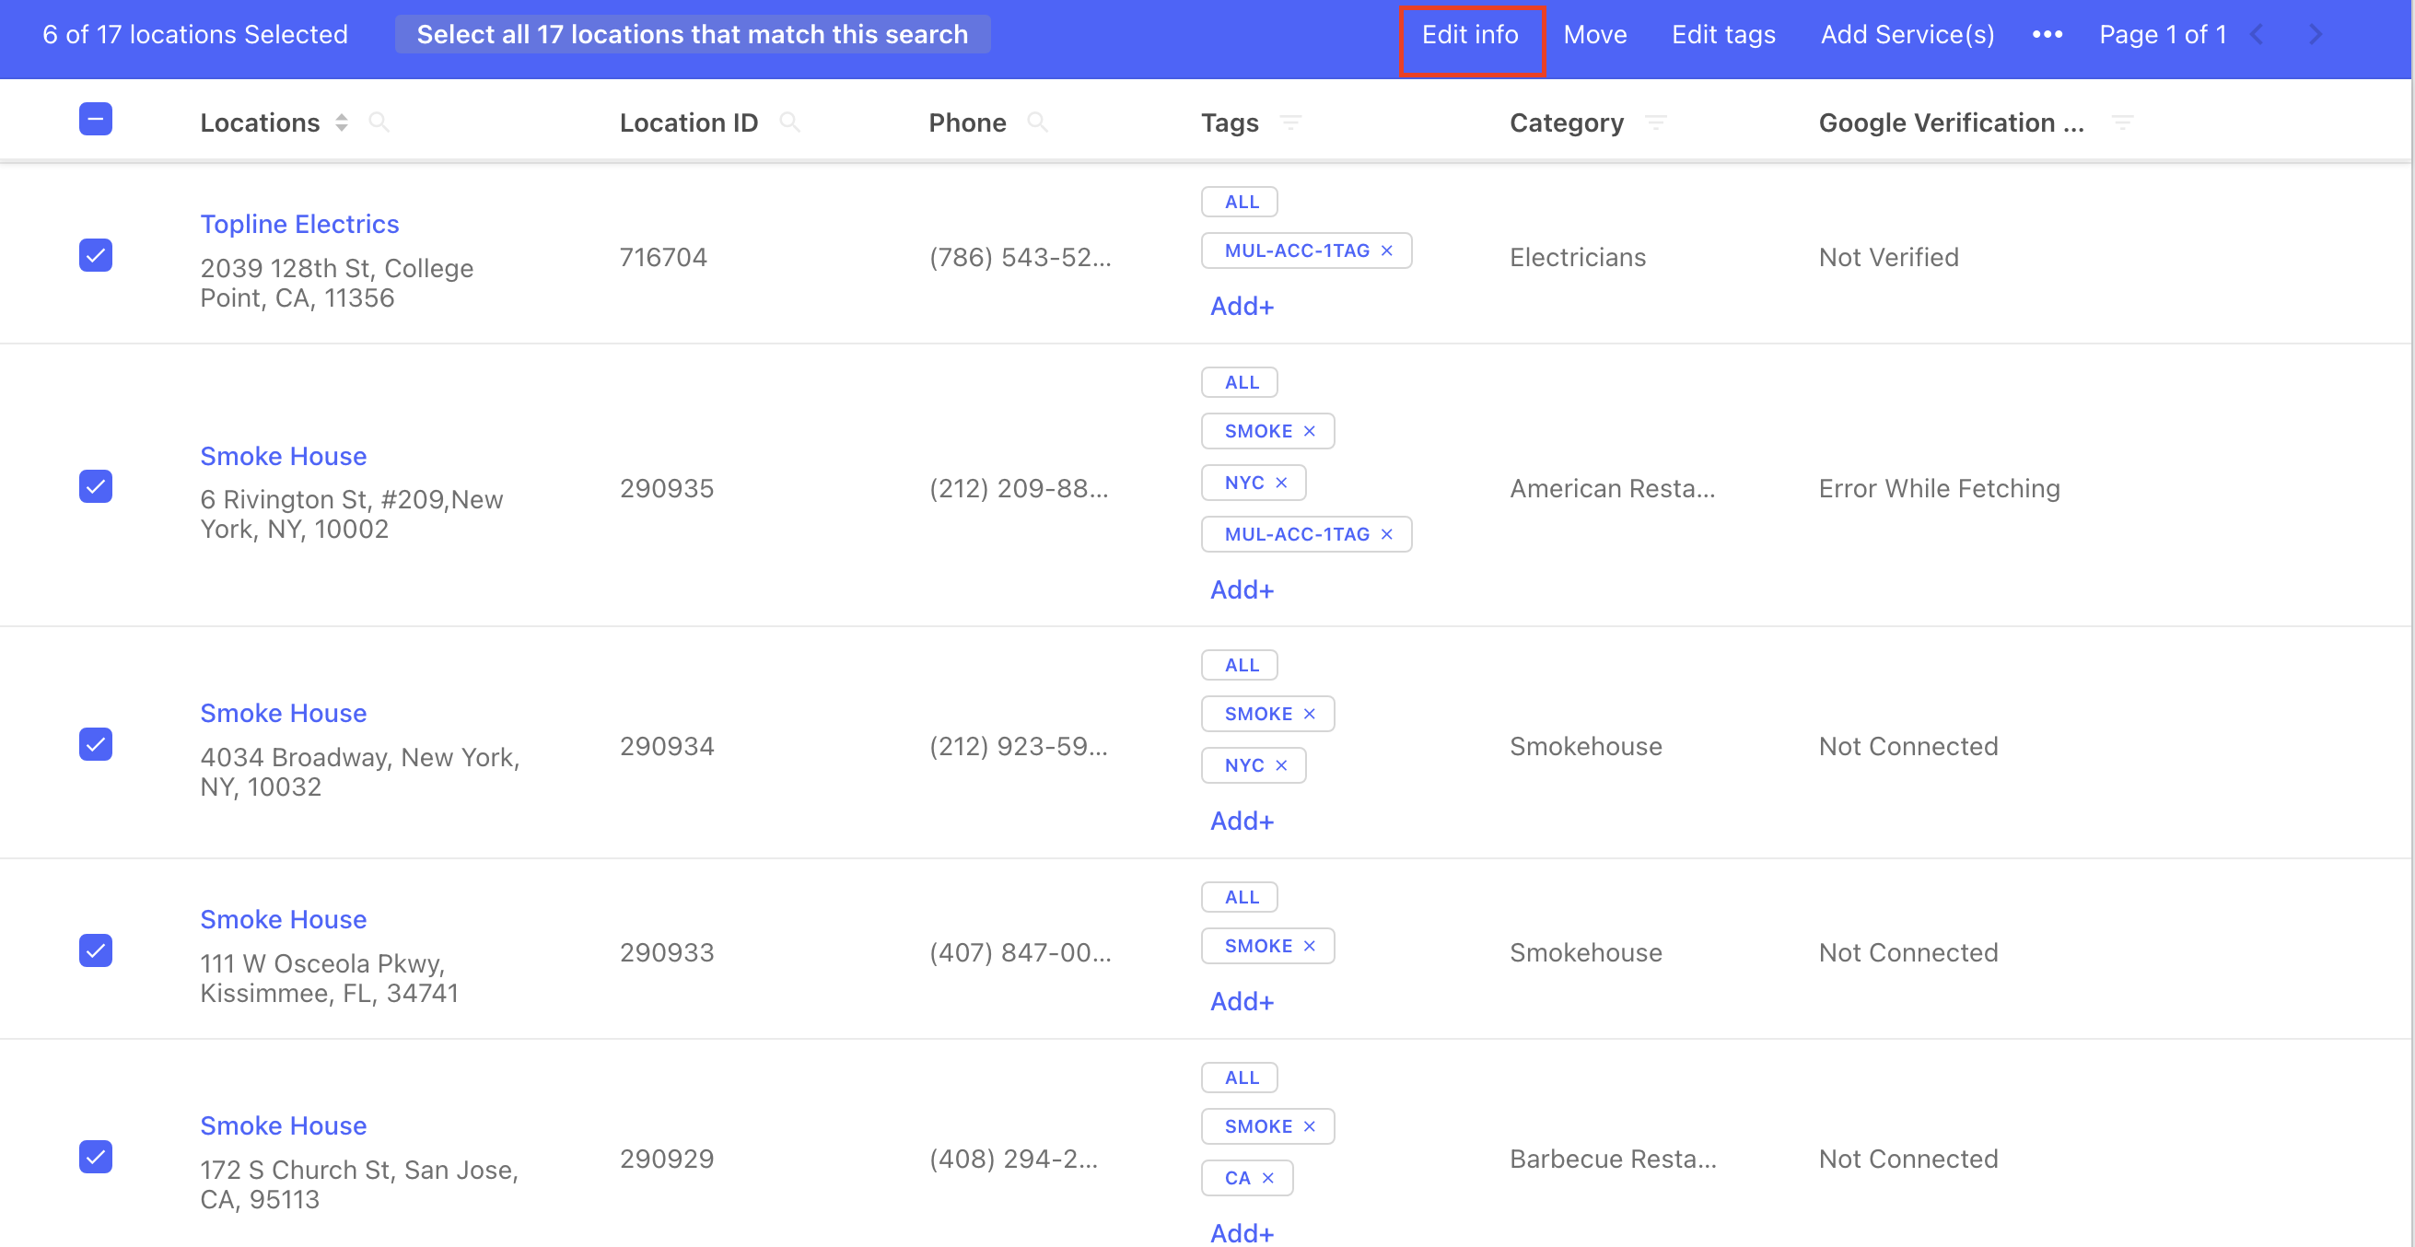Open Smoke House link with ID 290935
This screenshot has height=1247, width=2415.
click(x=283, y=456)
